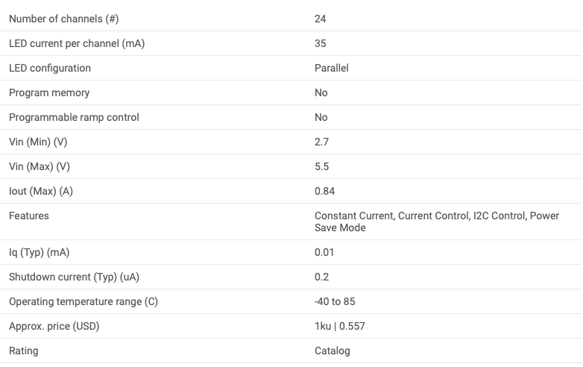Image resolution: width=583 pixels, height=367 pixels.
Task: Click the Catalog rating value
Action: coord(332,351)
